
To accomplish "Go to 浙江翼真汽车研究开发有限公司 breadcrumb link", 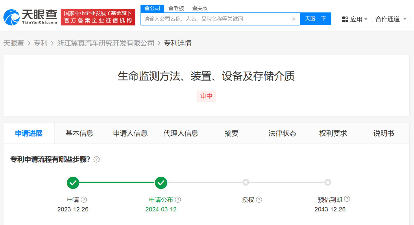I will (106, 43).
